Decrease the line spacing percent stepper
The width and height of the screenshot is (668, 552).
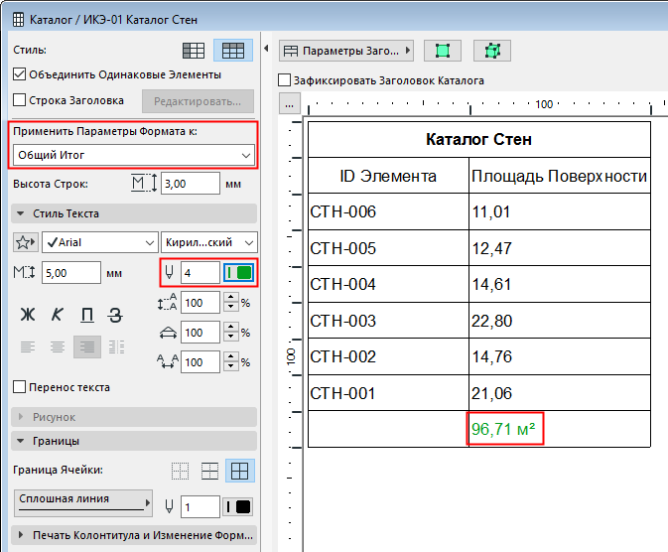pyautogui.click(x=231, y=308)
